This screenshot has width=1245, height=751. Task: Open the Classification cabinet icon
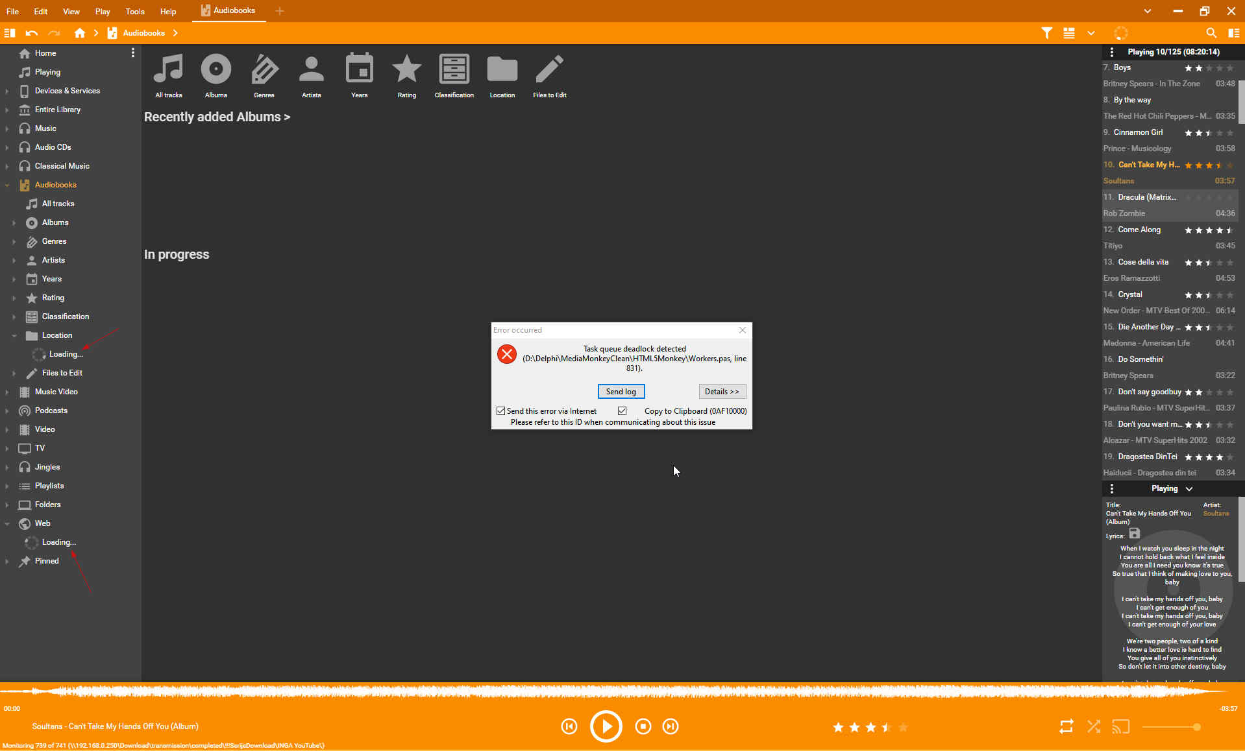[x=454, y=69]
